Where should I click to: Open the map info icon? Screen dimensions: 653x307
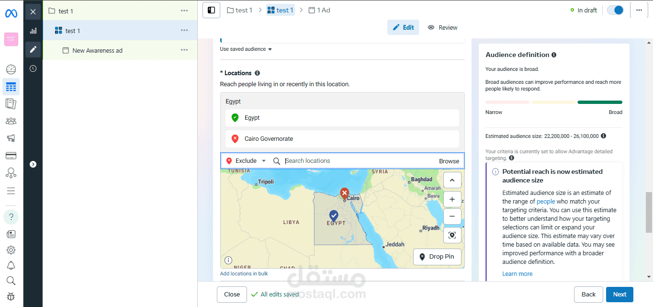(x=228, y=261)
